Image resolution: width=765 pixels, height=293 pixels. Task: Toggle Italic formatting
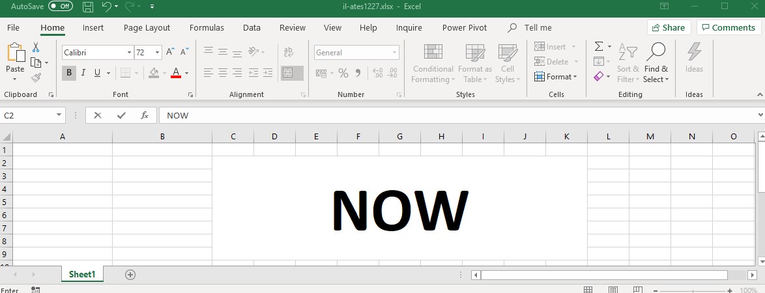83,73
